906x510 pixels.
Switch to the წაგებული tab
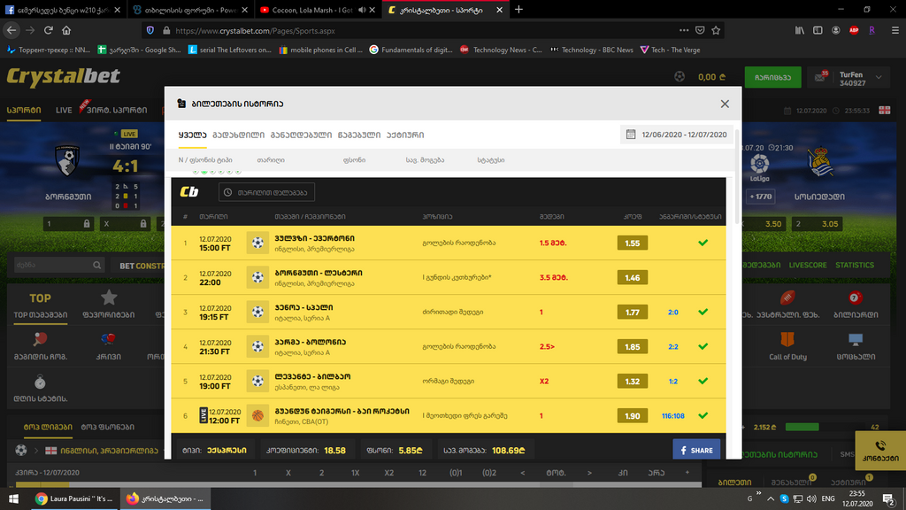(x=359, y=135)
